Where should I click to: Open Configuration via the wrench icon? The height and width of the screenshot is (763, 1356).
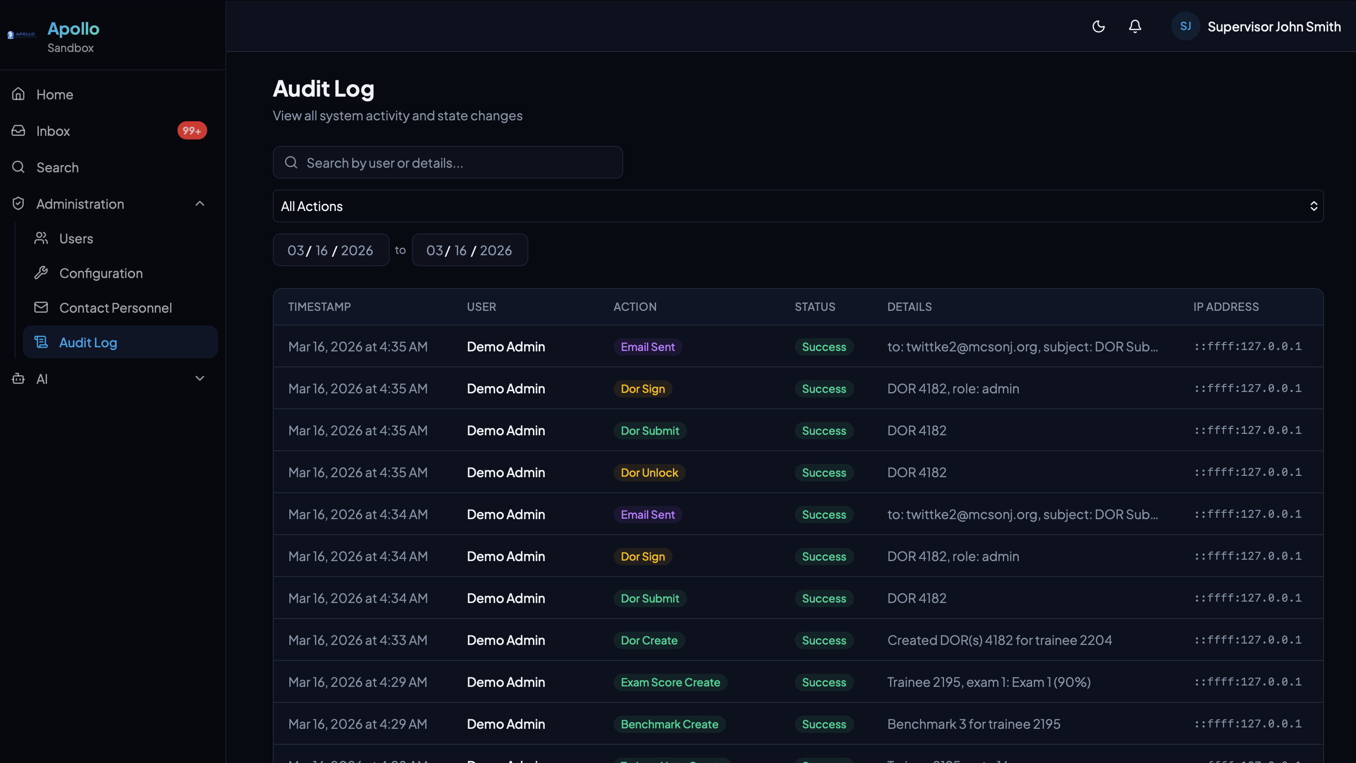pos(42,273)
